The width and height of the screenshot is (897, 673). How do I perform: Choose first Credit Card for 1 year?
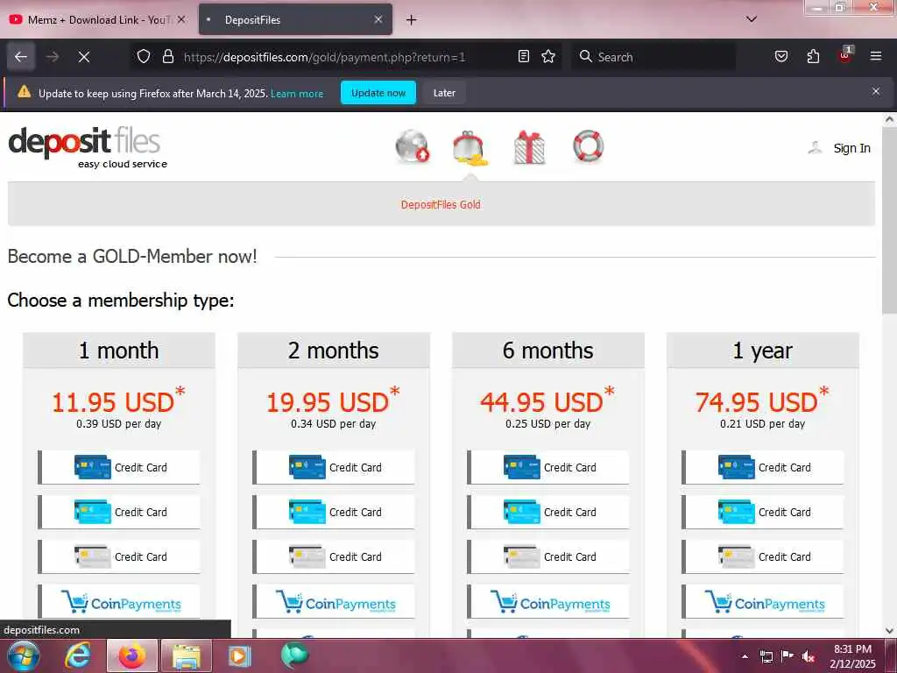763,468
